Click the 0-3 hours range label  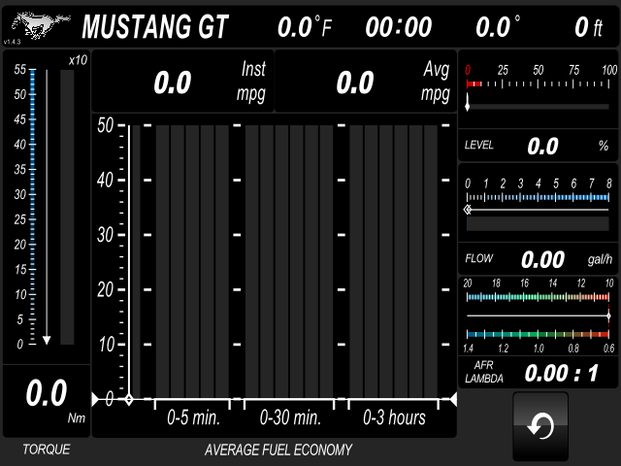[x=394, y=417]
